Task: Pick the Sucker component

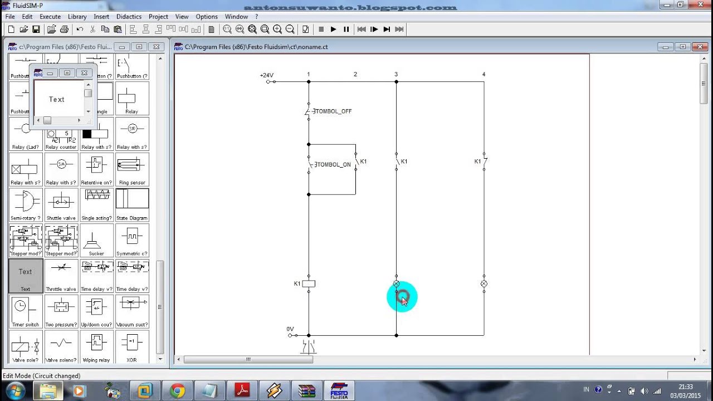Action: pos(96,241)
